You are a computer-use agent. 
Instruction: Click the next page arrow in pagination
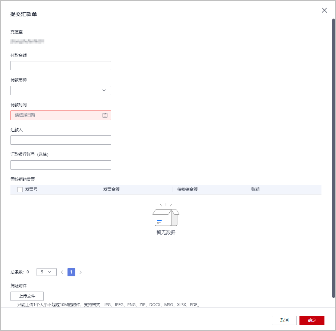click(81, 272)
